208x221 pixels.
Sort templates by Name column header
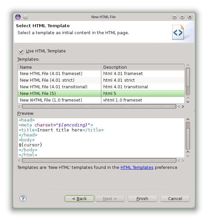(59, 67)
